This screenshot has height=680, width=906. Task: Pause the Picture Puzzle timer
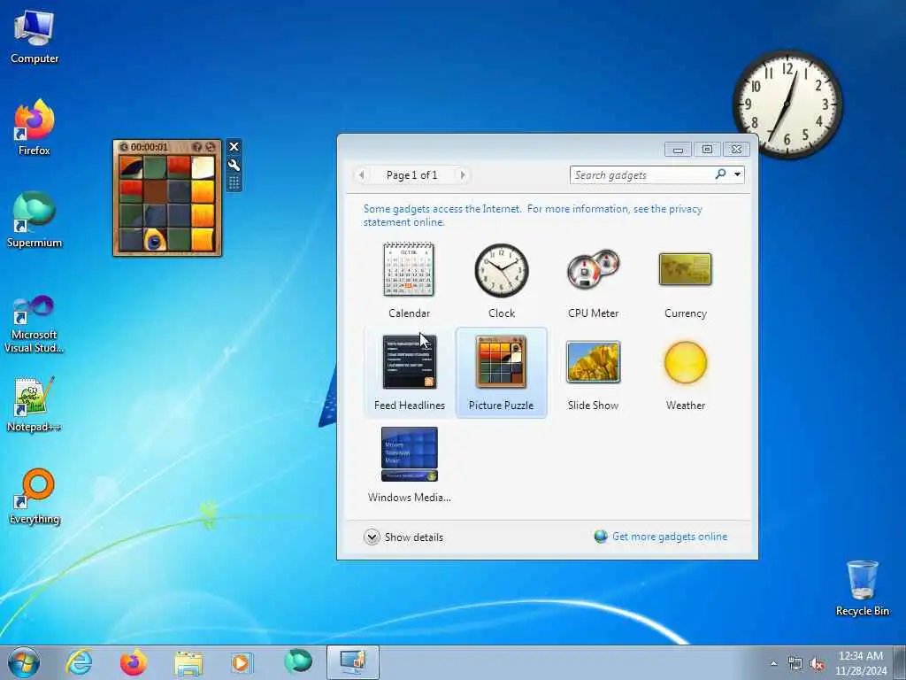click(x=124, y=148)
